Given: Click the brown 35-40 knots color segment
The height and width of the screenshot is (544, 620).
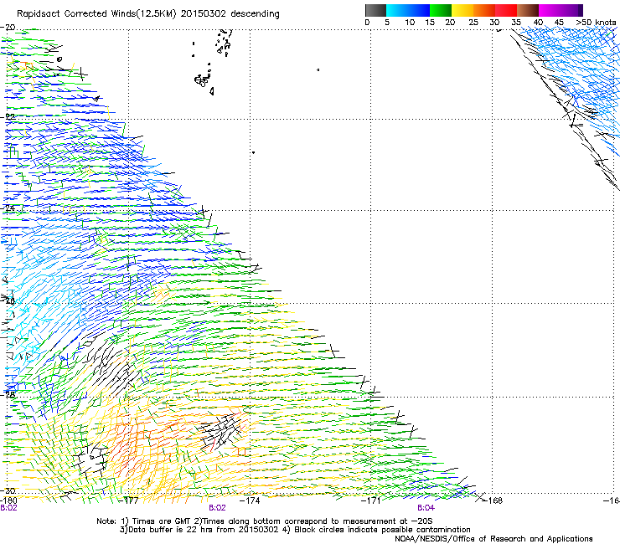Looking at the screenshot, I should 528,10.
